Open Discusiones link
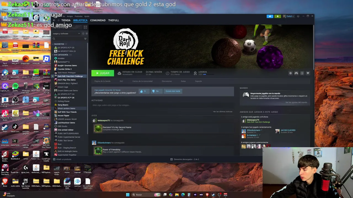This screenshot has height=198, width=353. pos(167,81)
